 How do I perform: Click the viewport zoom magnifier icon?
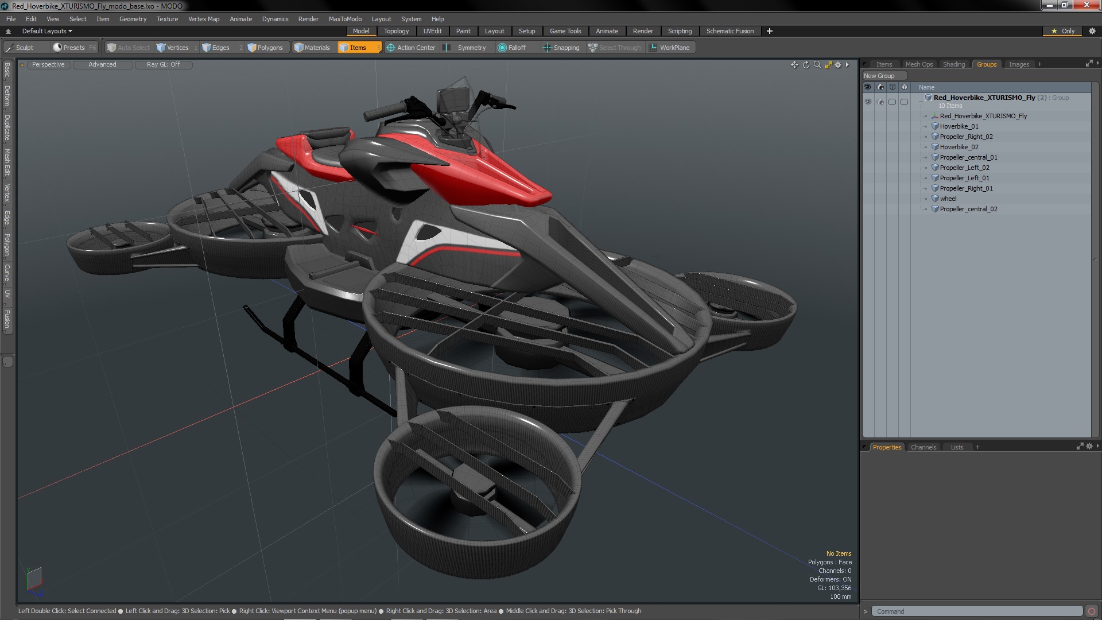[817, 65]
